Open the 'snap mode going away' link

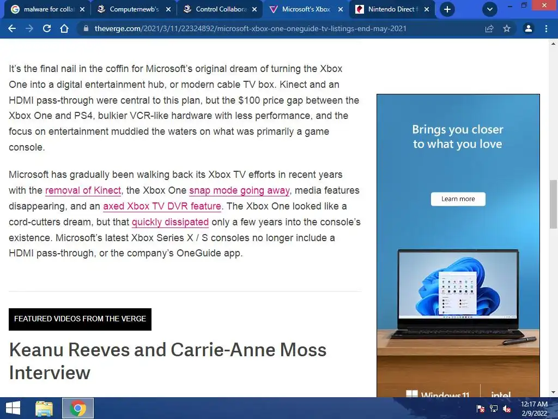pyautogui.click(x=239, y=190)
